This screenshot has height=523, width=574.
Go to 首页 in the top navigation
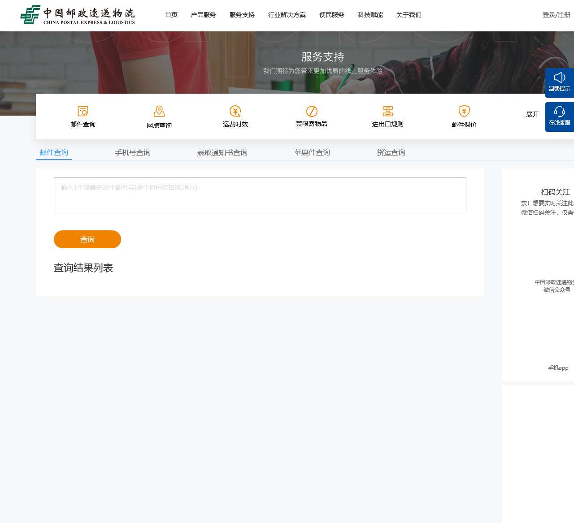[171, 15]
